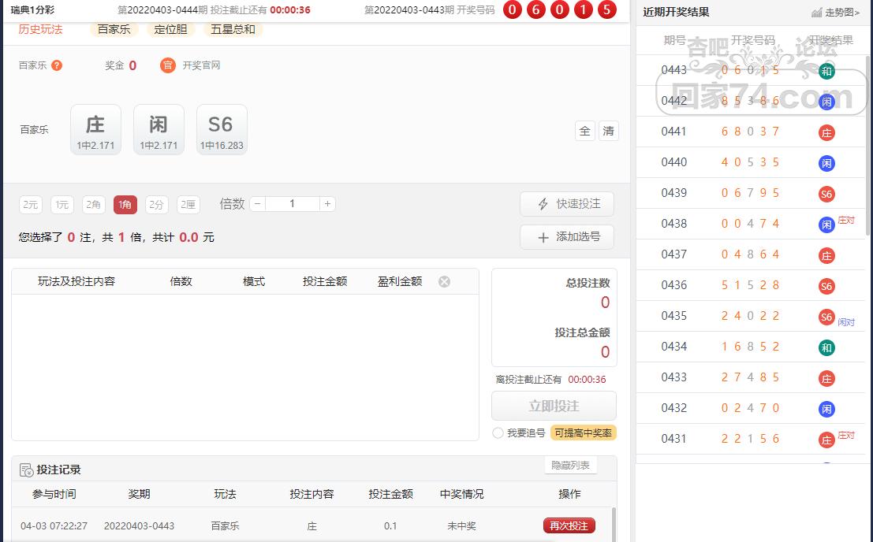Switch to the 五星总和 play tab
The height and width of the screenshot is (542, 873).
click(233, 29)
